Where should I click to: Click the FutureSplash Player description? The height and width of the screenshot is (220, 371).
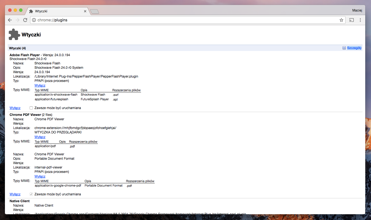coord(95,99)
